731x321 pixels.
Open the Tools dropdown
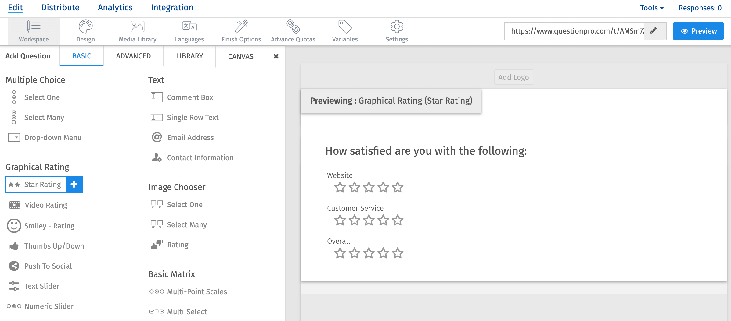point(652,7)
